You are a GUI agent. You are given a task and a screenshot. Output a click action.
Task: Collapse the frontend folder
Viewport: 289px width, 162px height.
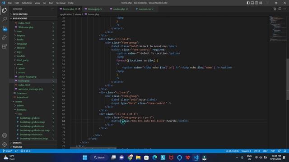(22, 110)
